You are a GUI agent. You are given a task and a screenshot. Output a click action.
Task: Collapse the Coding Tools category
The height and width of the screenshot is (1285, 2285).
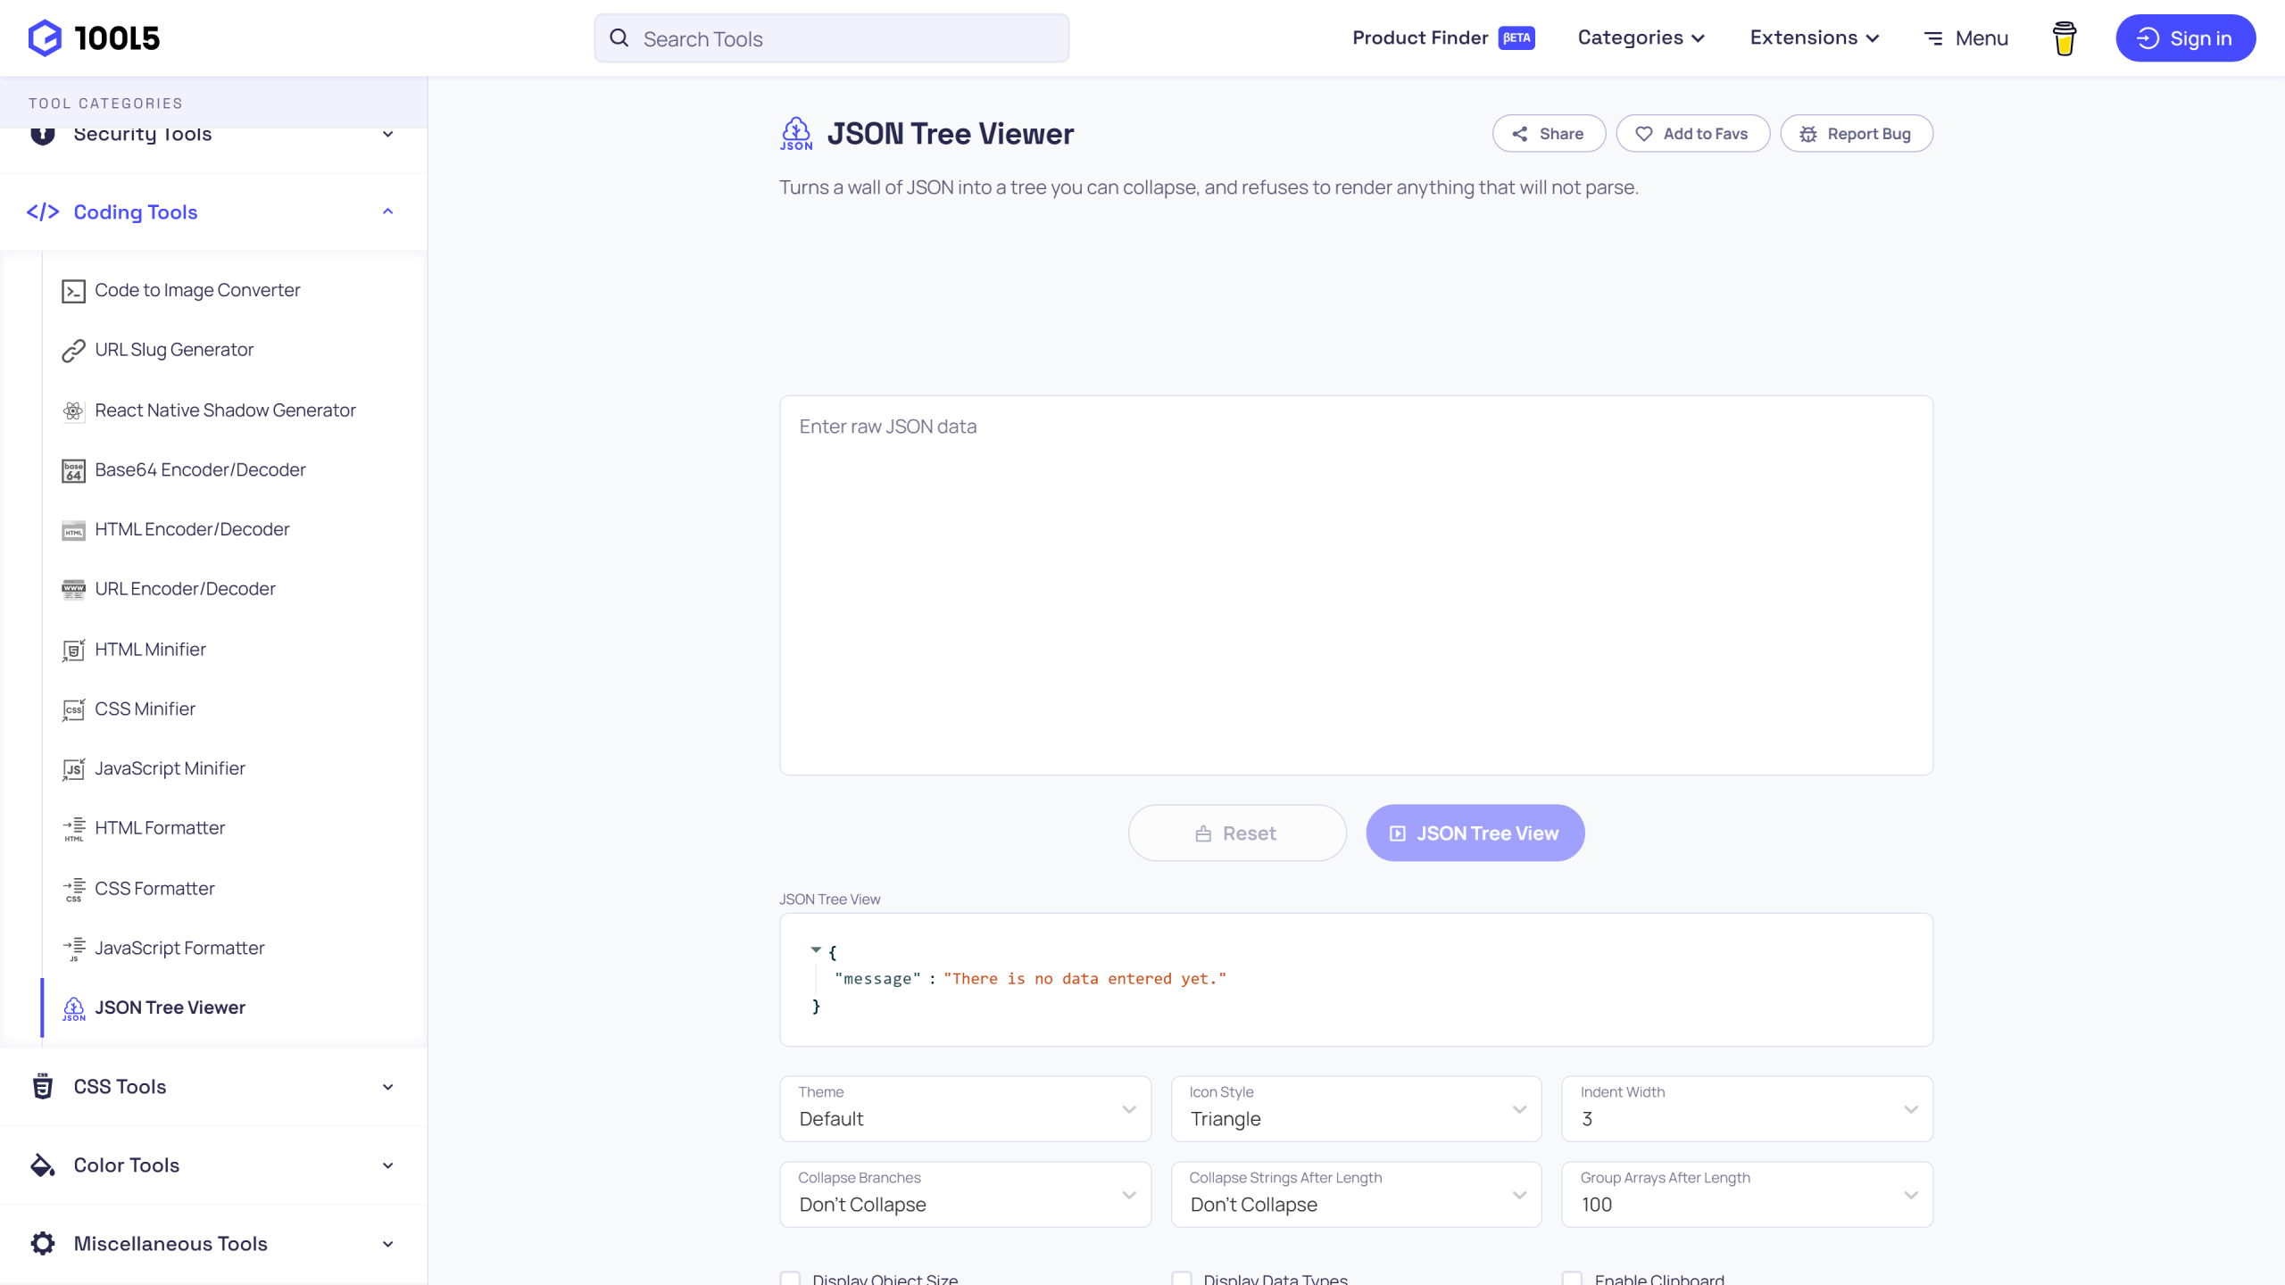pos(213,211)
